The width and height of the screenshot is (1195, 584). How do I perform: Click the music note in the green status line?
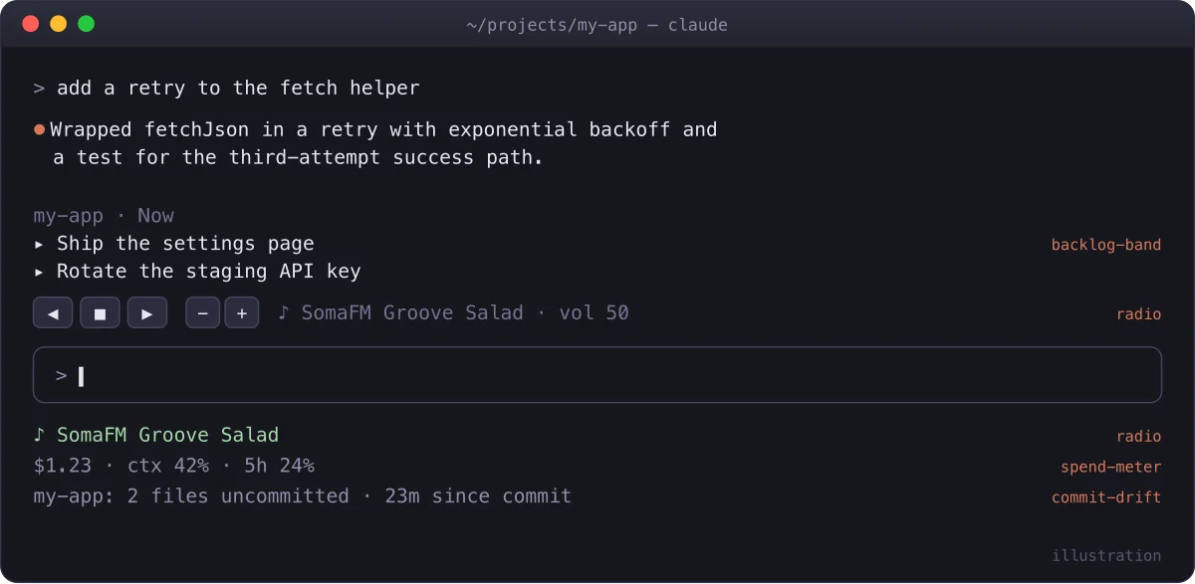click(x=39, y=435)
